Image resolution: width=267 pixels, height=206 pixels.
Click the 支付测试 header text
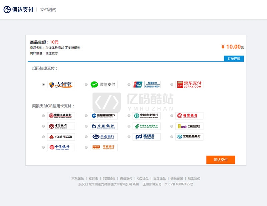click(x=48, y=10)
